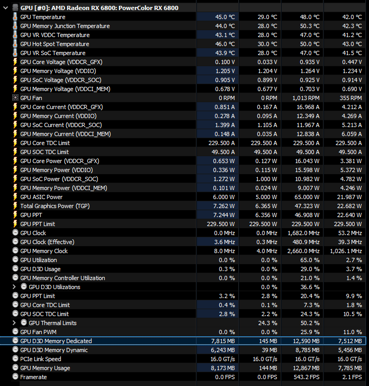Click lightning icon beside GPU SoC Voltage (VDDCR_SOC)
The height and width of the screenshot is (386, 369).
pyautogui.click(x=15, y=80)
